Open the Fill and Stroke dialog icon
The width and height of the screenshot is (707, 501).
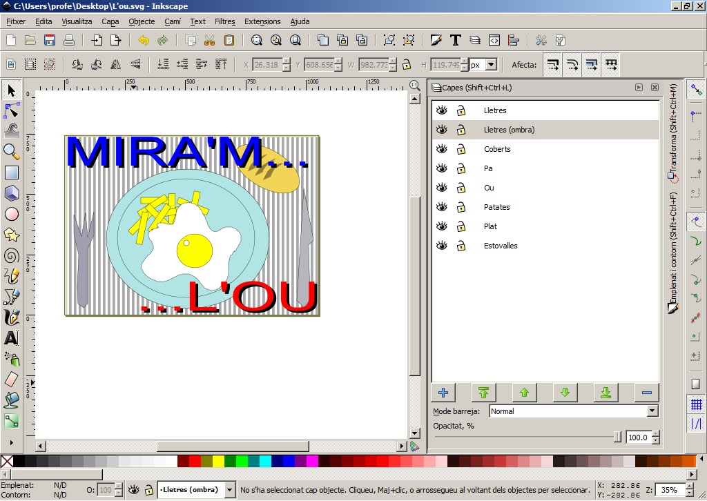tap(436, 40)
